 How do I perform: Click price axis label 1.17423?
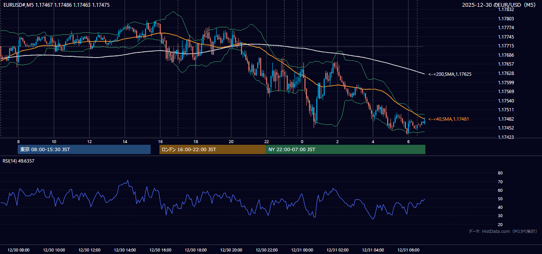(x=506, y=137)
